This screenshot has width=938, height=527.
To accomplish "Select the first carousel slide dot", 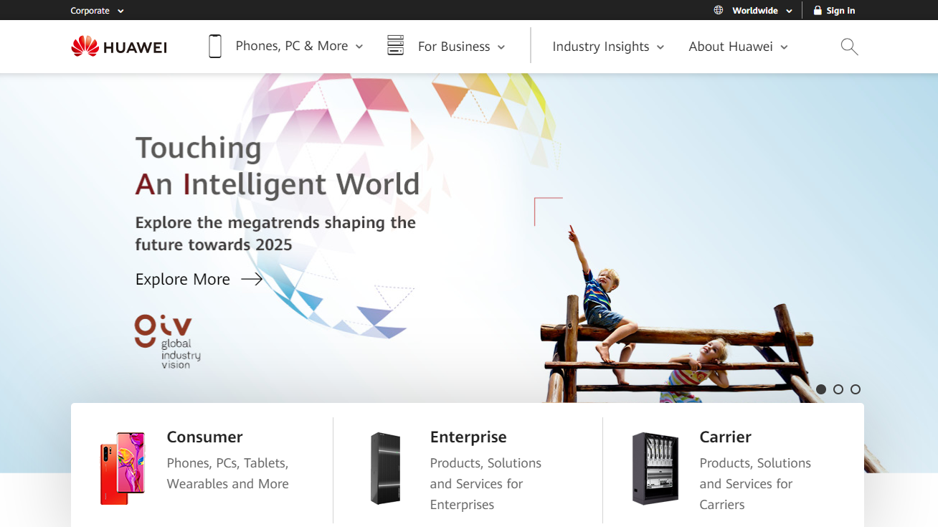I will click(x=821, y=389).
